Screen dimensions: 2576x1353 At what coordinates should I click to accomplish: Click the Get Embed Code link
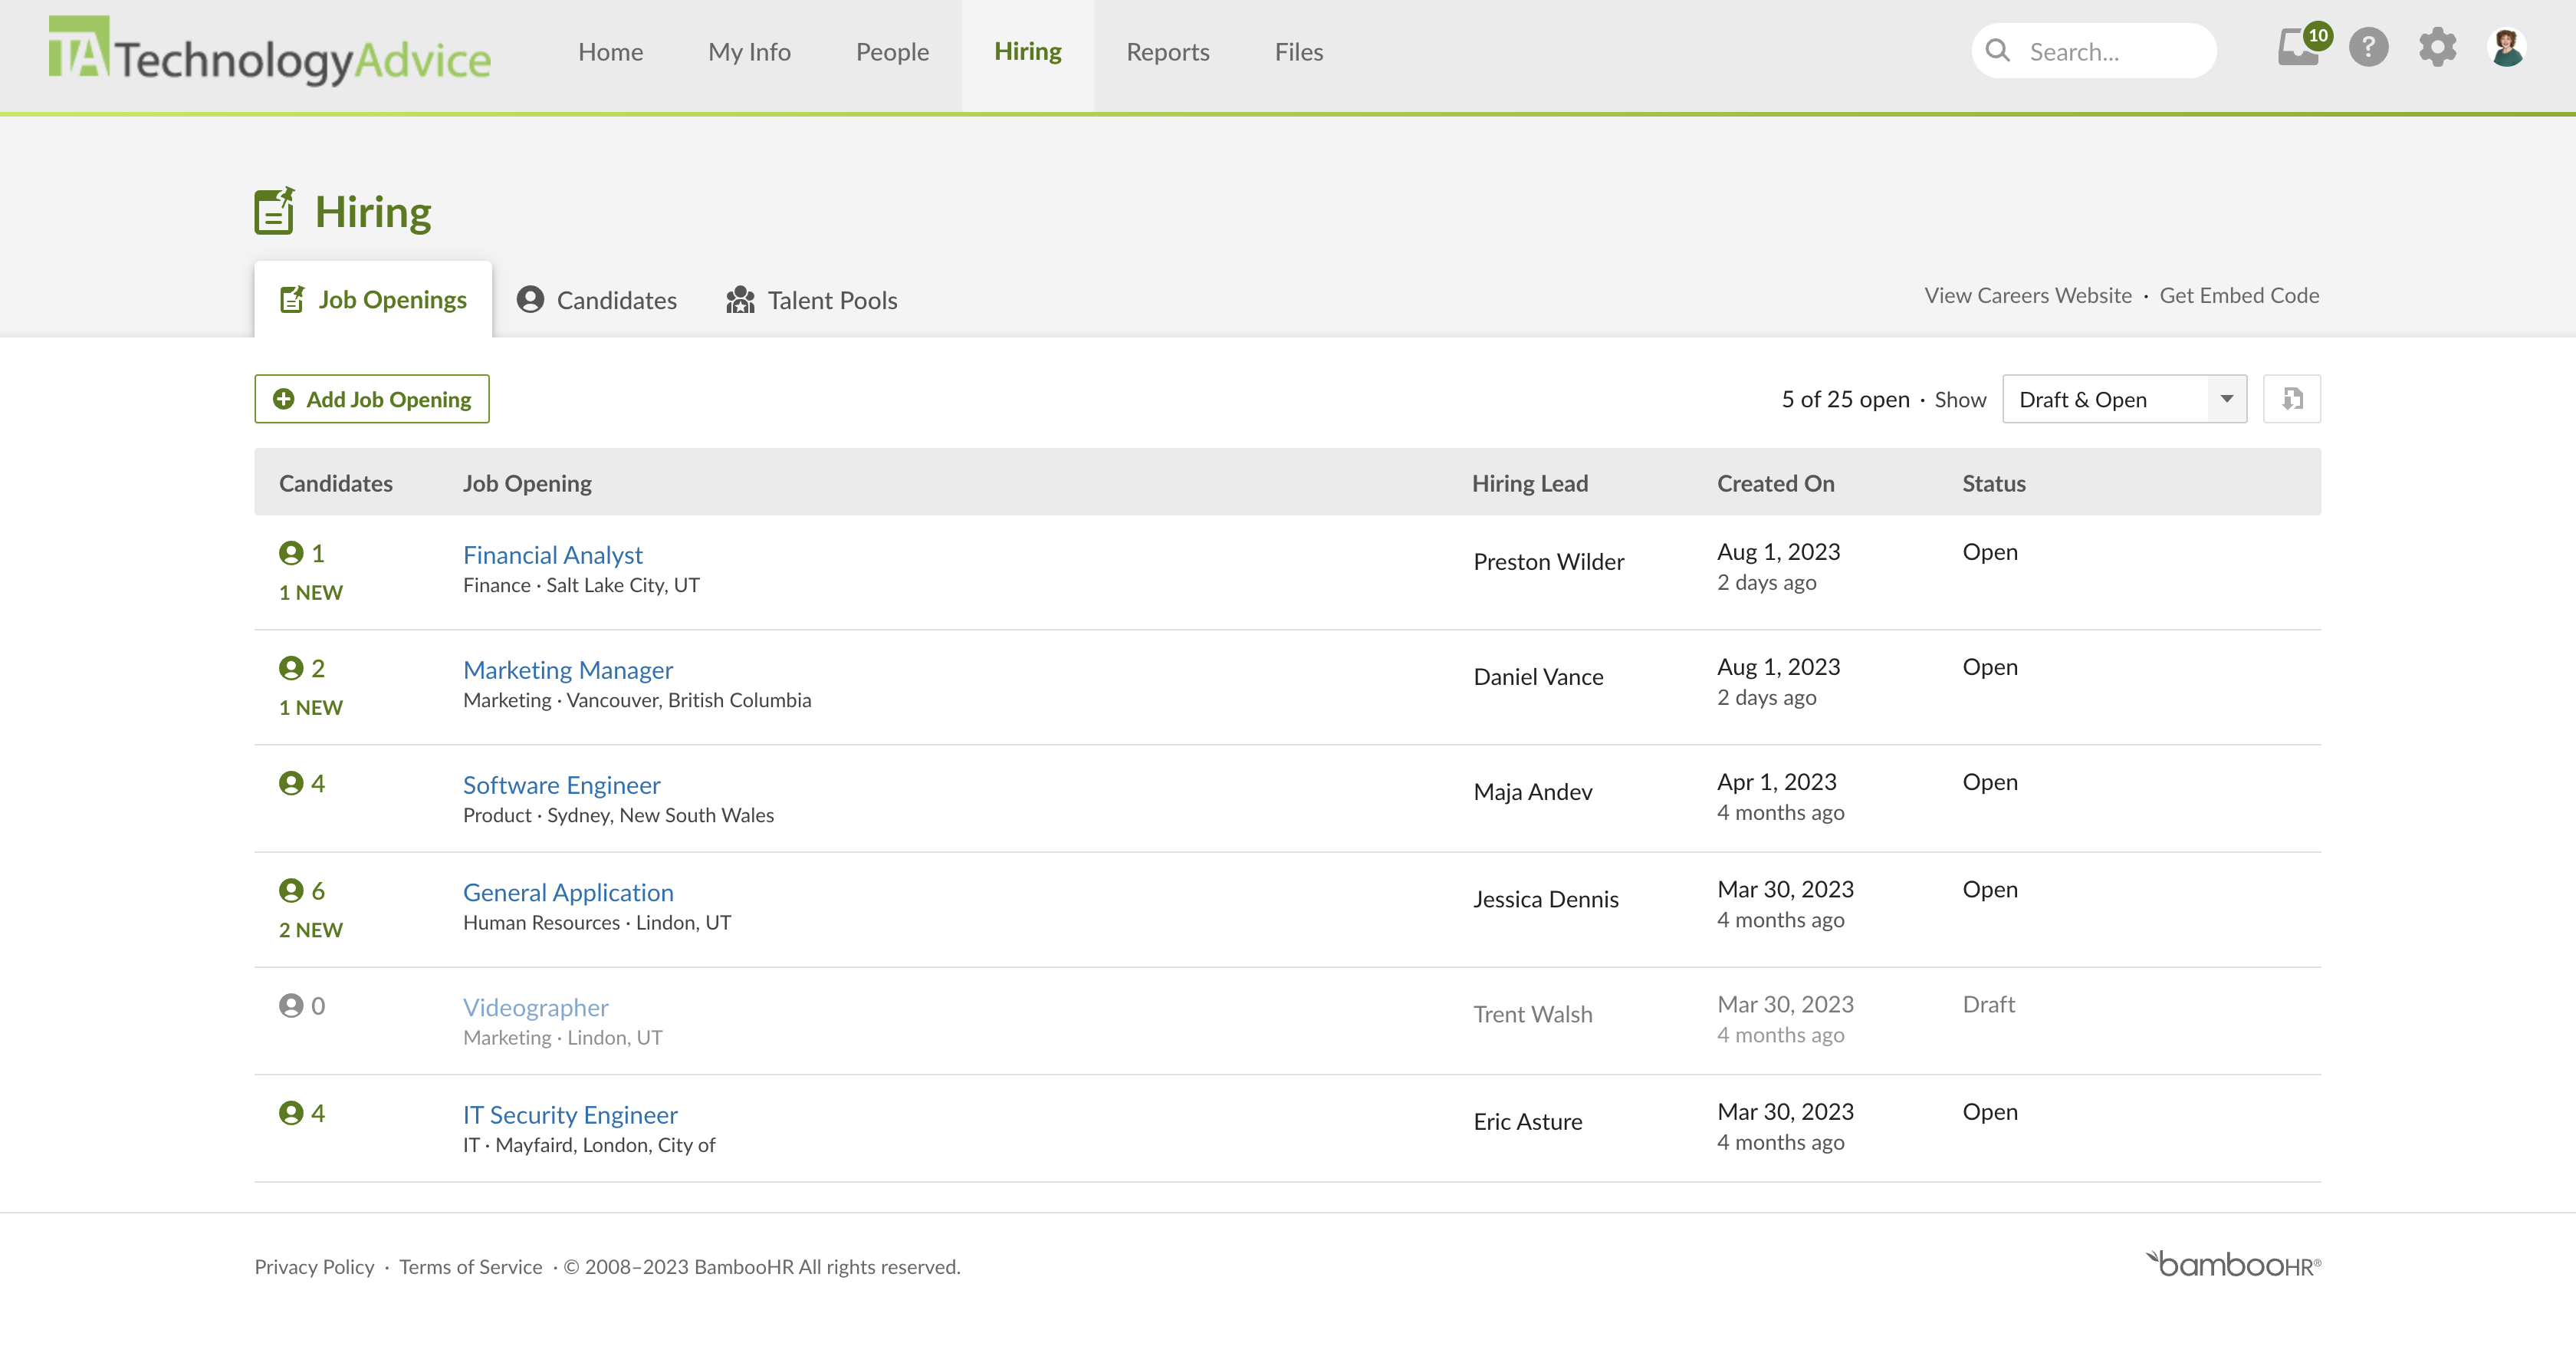coord(2239,295)
